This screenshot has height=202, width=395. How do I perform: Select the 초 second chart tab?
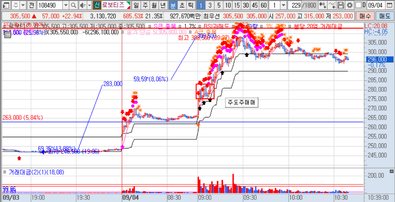pos(181,5)
